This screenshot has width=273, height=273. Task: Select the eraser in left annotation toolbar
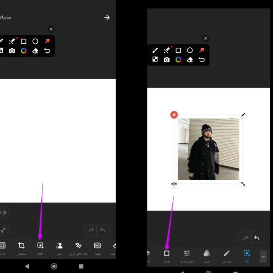35,51
